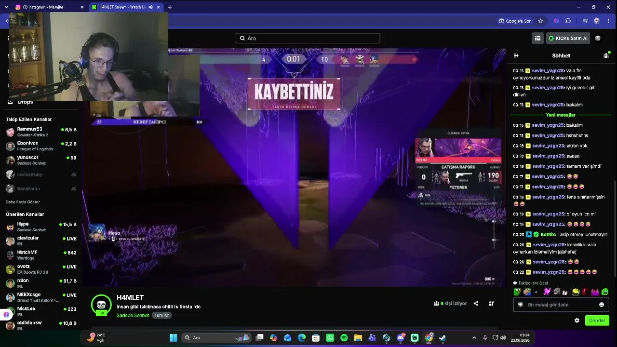
Task: Show hidden system tray icons
Action: coord(474,338)
